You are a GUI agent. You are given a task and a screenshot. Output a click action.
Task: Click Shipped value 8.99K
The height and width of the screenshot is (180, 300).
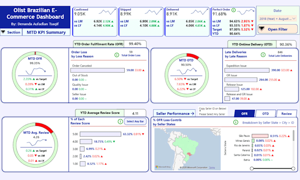click(x=126, y=14)
